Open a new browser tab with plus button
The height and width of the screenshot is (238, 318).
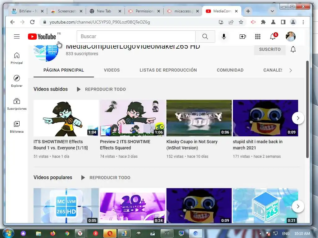248,11
